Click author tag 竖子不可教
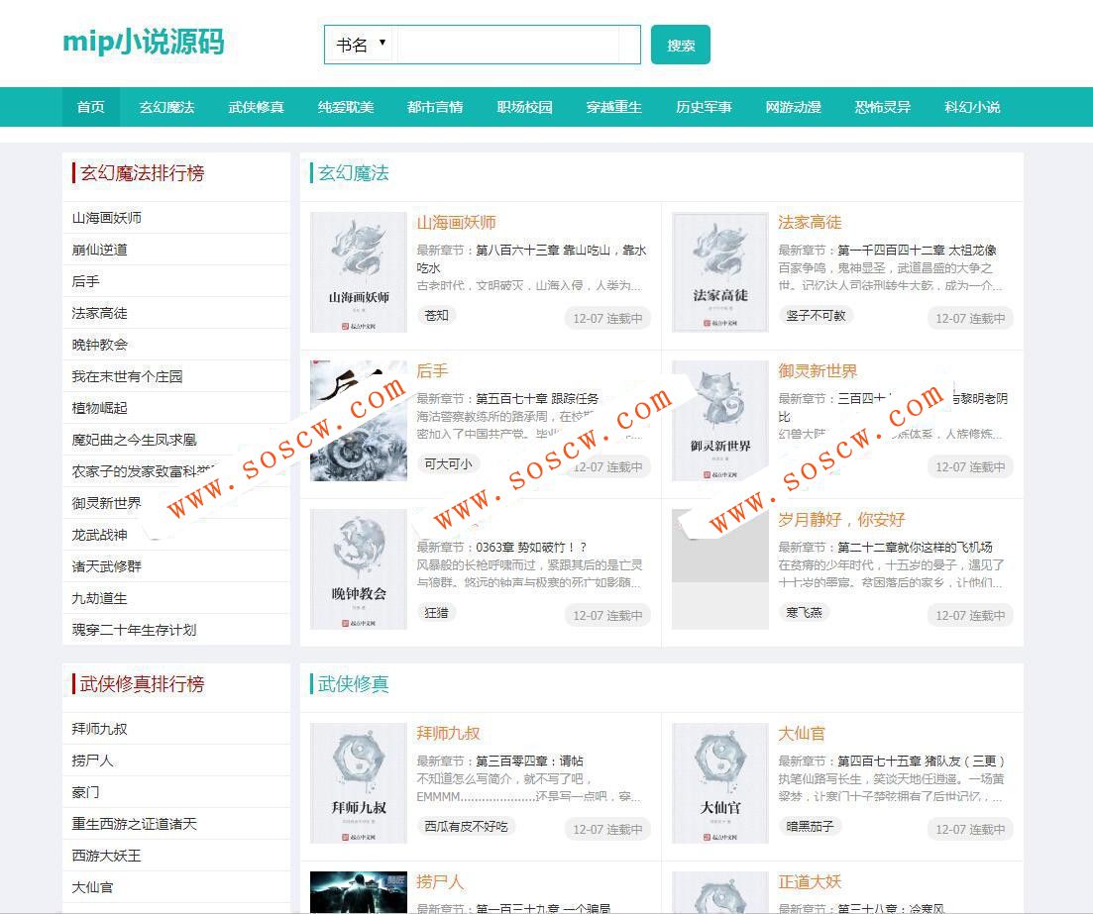 click(x=816, y=316)
